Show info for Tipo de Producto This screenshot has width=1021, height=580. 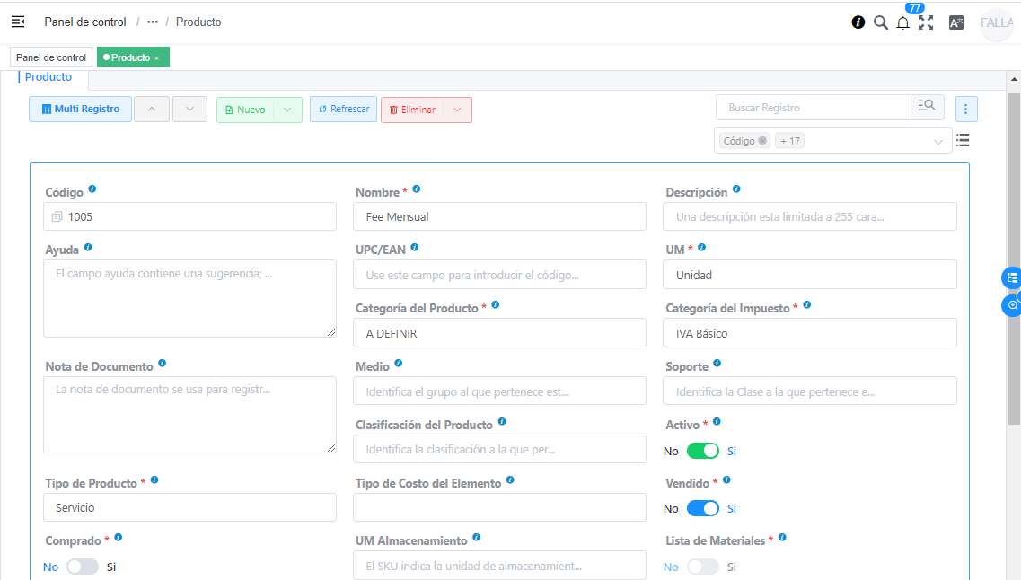click(x=154, y=479)
